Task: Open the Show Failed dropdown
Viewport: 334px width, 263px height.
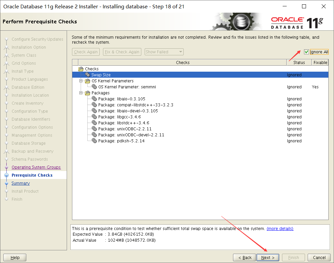Action: tap(164, 52)
